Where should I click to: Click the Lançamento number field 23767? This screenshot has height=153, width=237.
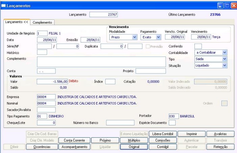(x=104, y=14)
